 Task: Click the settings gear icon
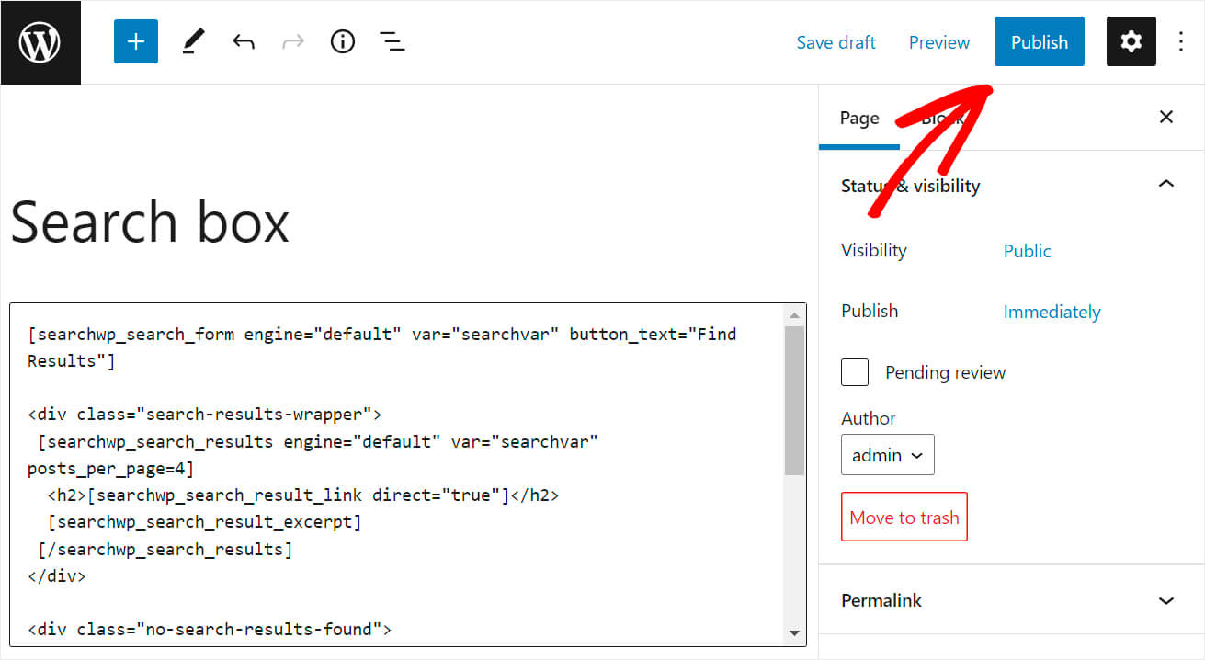pos(1131,41)
